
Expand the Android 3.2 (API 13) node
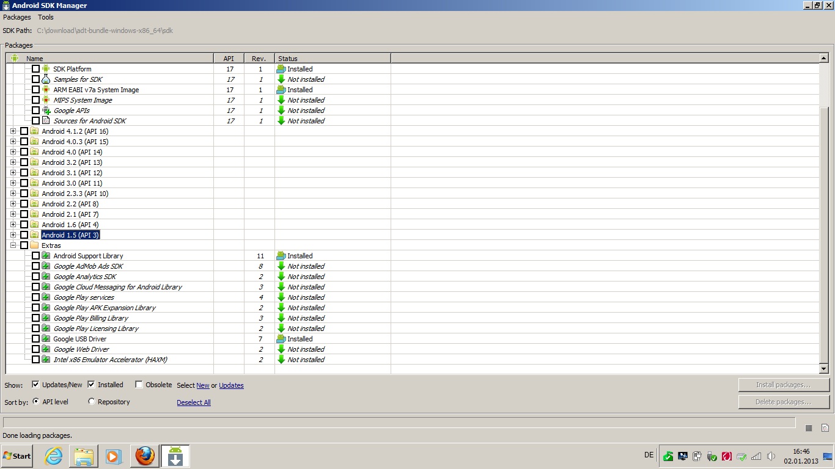pos(13,162)
